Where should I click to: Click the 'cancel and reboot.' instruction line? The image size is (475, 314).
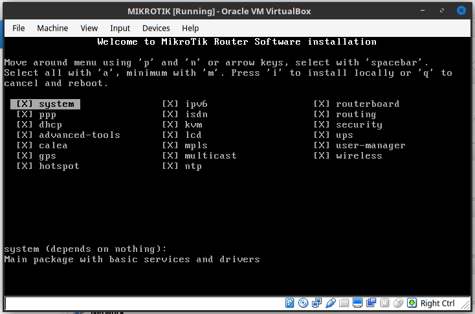coord(56,84)
